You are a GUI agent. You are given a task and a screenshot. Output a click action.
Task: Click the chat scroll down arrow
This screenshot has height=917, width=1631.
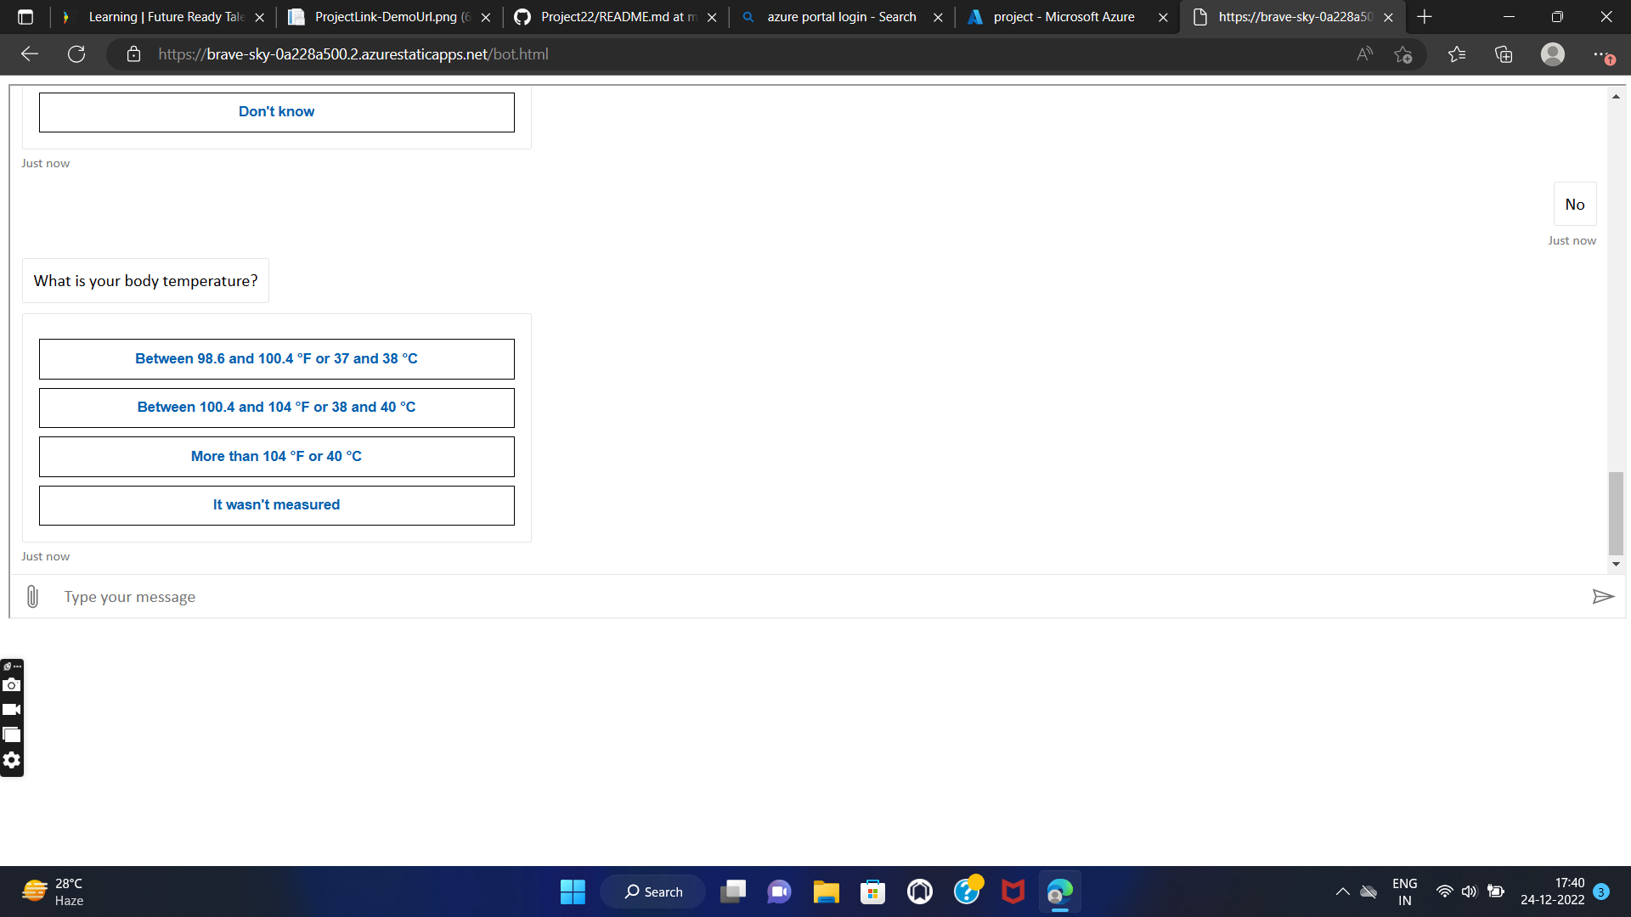tap(1616, 564)
